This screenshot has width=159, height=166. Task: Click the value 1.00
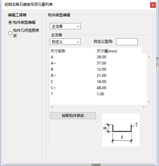click(100, 94)
